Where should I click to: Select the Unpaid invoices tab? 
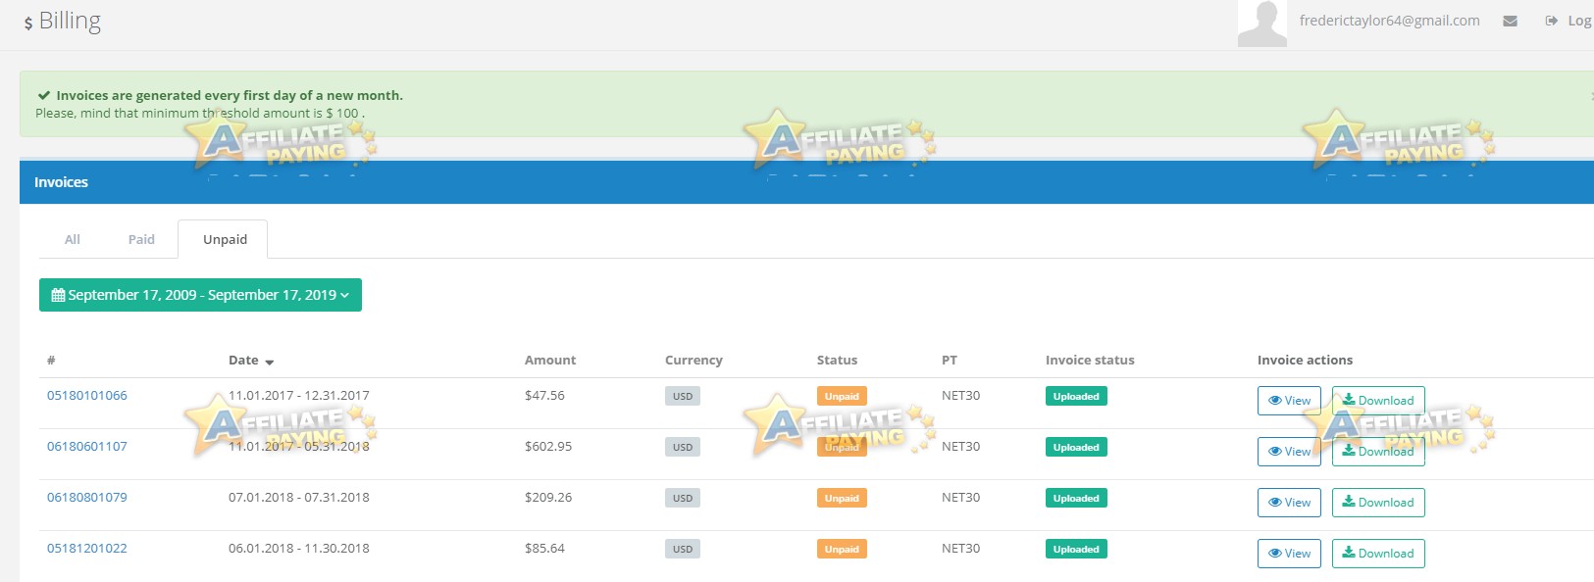click(x=225, y=239)
